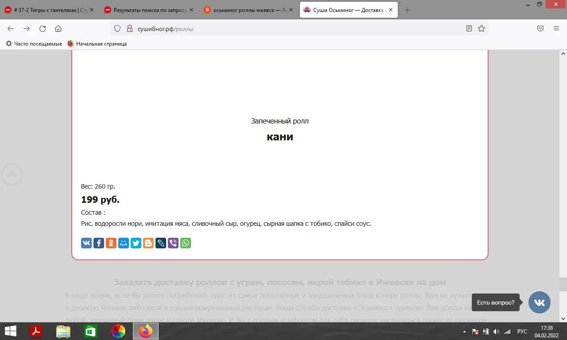Open the colorful pinwheel app on taskbar
Image resolution: width=567 pixels, height=340 pixels.
point(118,331)
